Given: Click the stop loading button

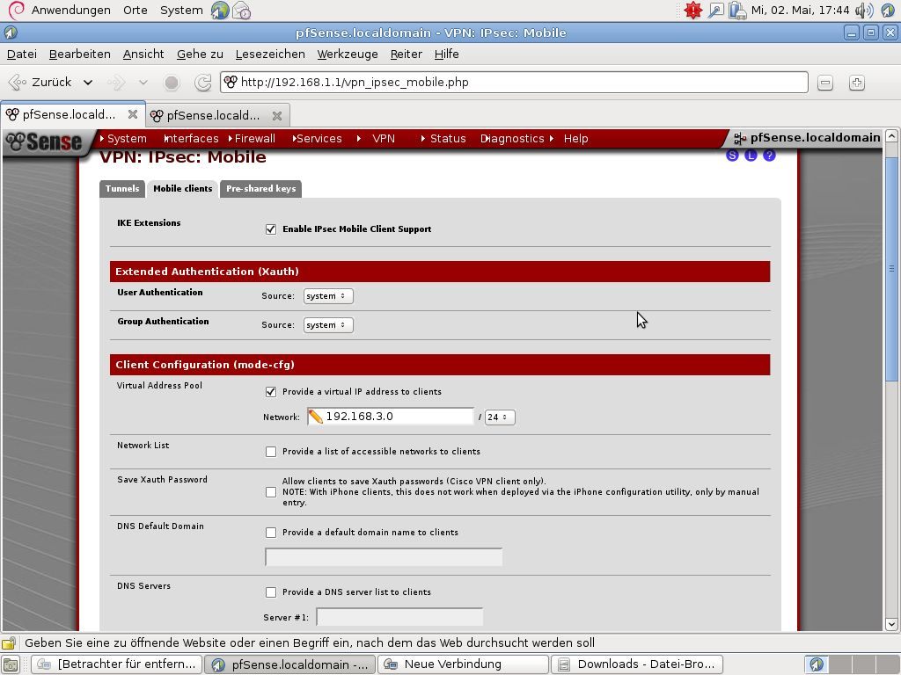Looking at the screenshot, I should (172, 83).
